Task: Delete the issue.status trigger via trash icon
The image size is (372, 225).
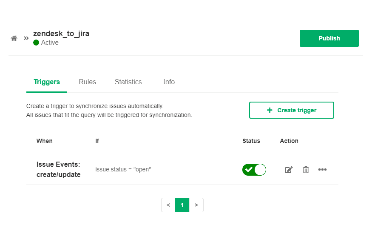Action: click(306, 170)
